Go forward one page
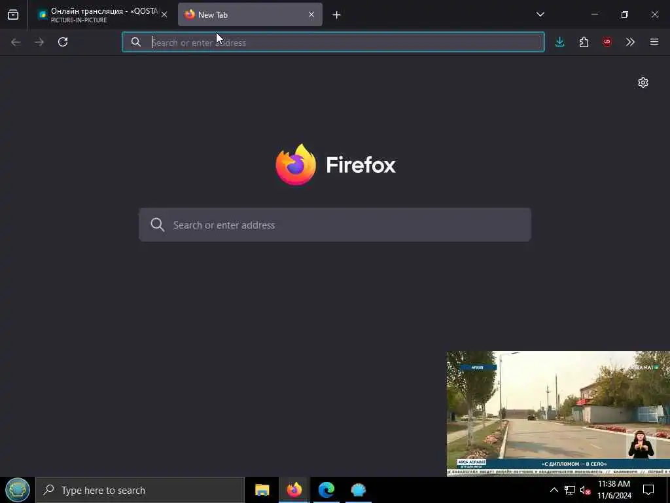Viewport: 670px width, 503px height. 39,42
